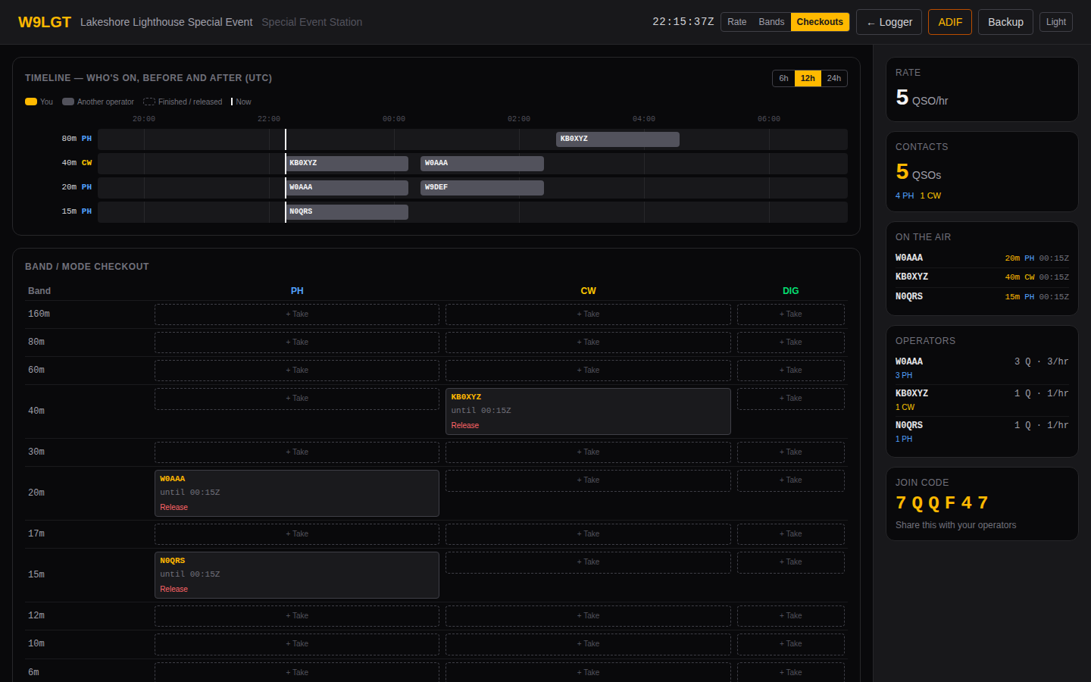Select the Checkouts tab
The image size is (1091, 682).
tap(820, 22)
